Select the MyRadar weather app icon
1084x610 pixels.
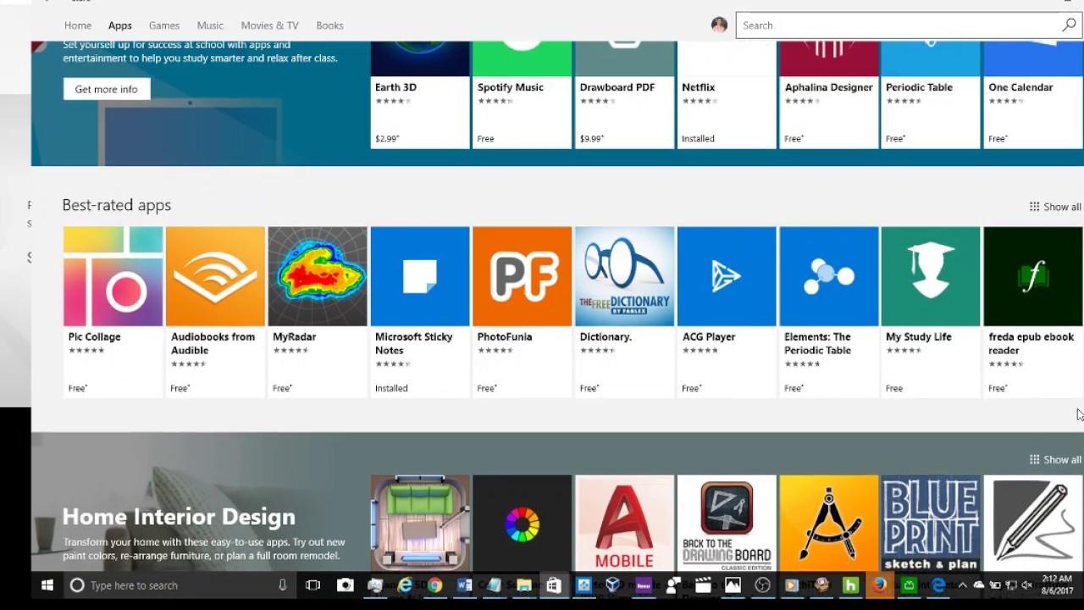[x=318, y=276]
